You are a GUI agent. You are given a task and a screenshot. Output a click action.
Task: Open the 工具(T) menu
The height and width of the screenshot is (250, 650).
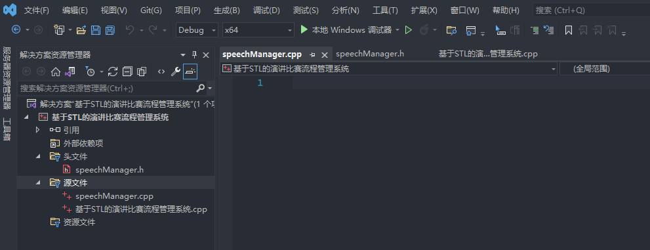pos(385,10)
